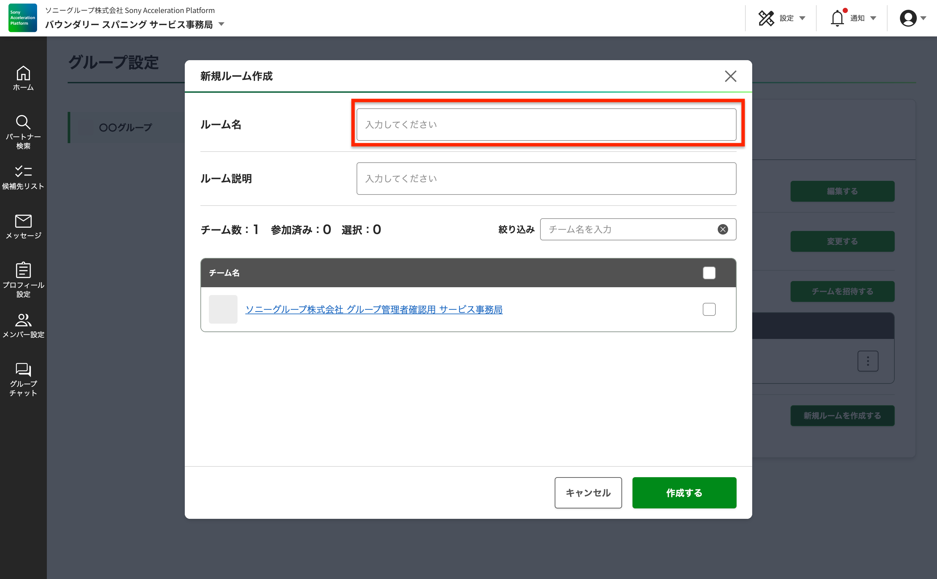Open the 候補先リスト checklist icon
The height and width of the screenshot is (579, 937).
pos(23,171)
